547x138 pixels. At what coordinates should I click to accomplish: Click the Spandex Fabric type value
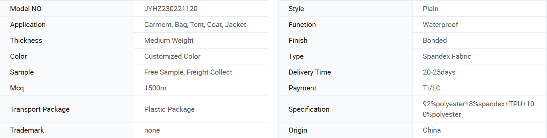point(447,56)
